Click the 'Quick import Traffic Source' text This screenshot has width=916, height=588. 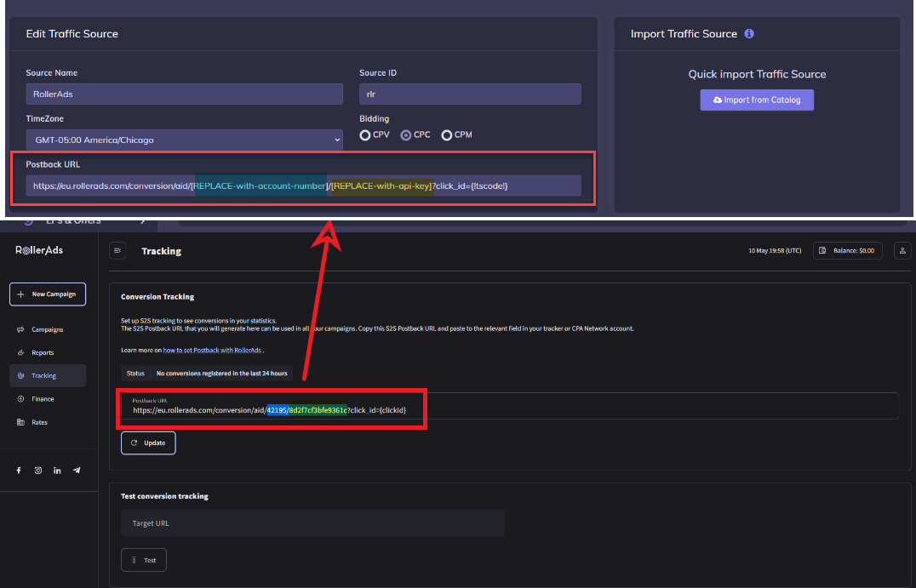coord(757,74)
